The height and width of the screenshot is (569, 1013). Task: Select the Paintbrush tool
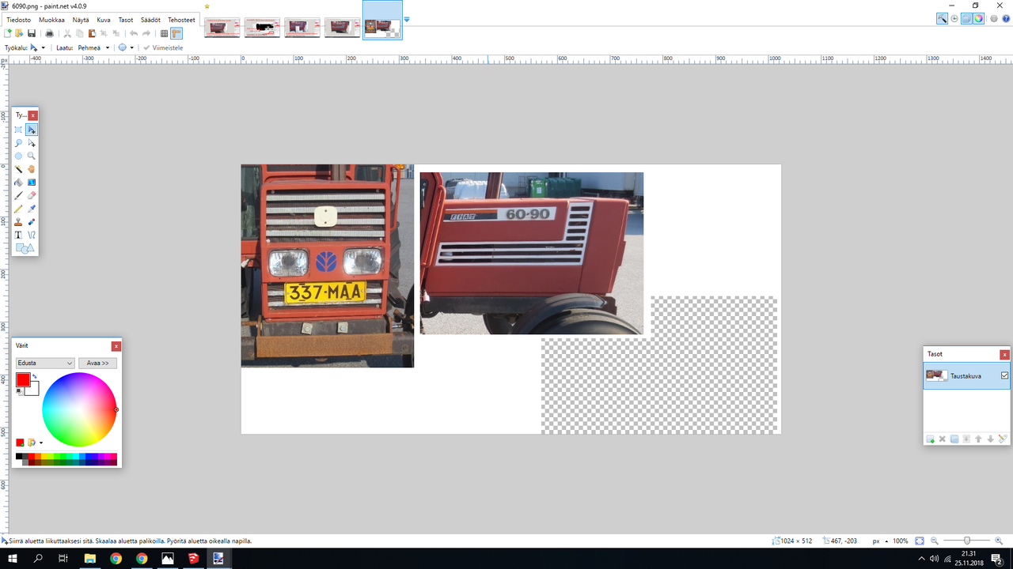click(x=18, y=195)
